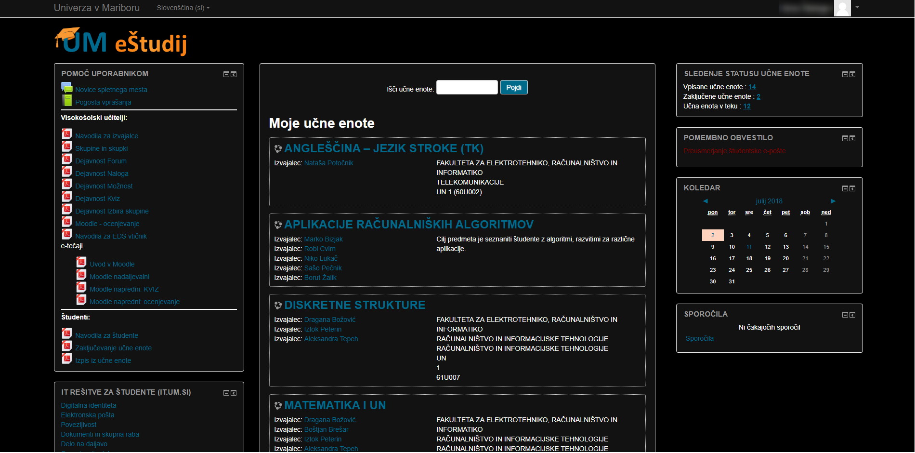The image size is (915, 453).
Task: Click the Išči učne enote search field
Action: click(467, 87)
